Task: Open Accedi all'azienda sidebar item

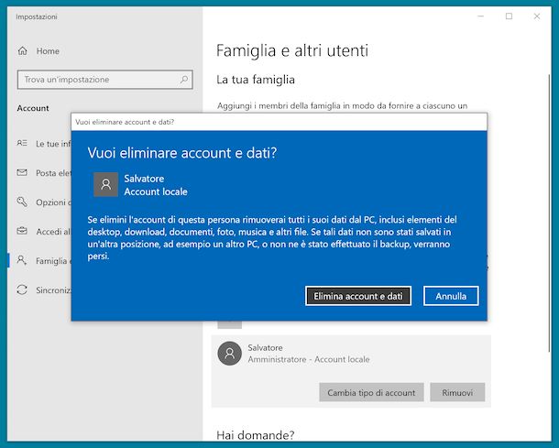Action: pyautogui.click(x=44, y=231)
